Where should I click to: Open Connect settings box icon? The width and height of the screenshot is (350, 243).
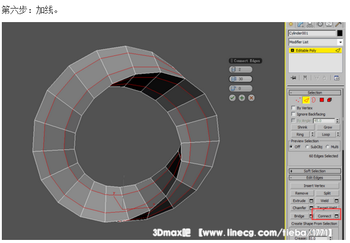coord(336,216)
